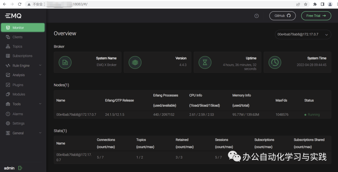Click the 1048576 MaxFds value
Screen dimensions: 338x172
coord(282,114)
